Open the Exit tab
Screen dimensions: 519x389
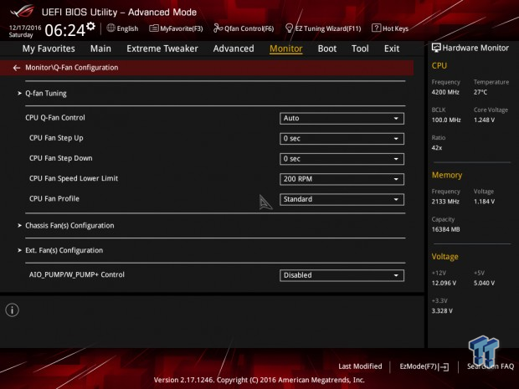pos(392,49)
